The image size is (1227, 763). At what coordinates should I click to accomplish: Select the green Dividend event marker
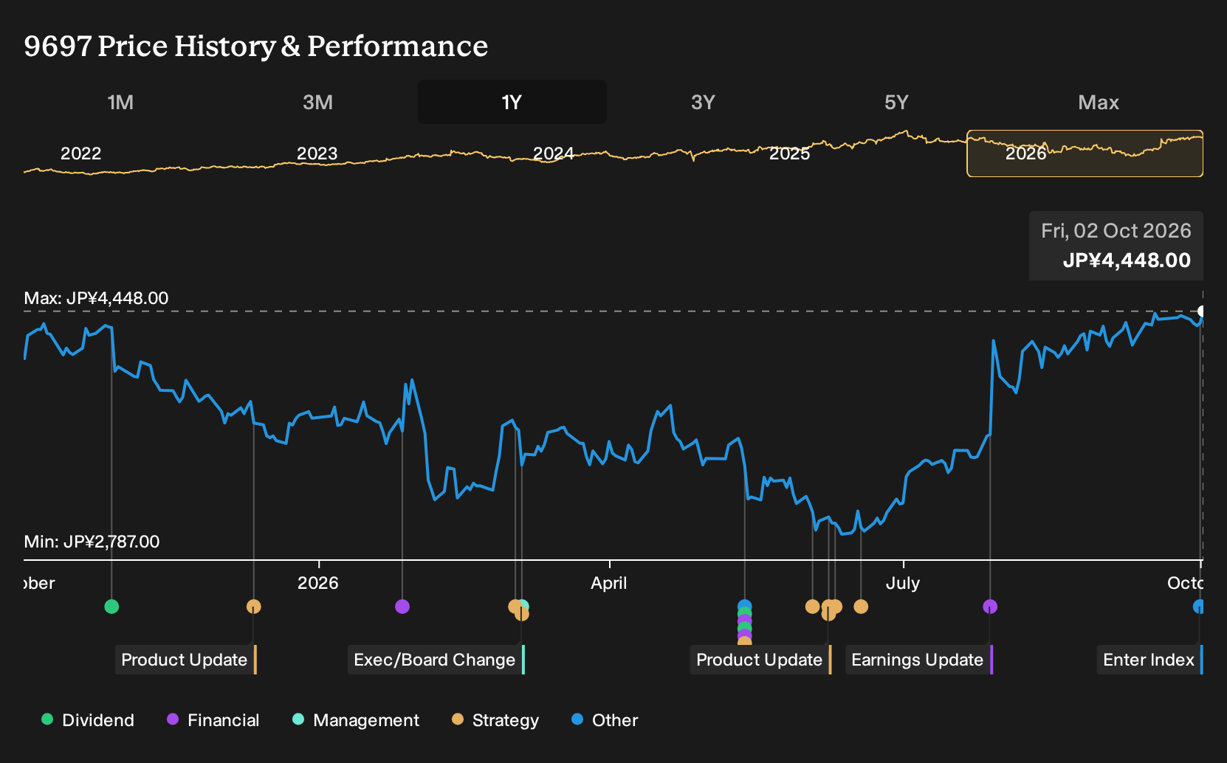tap(111, 607)
